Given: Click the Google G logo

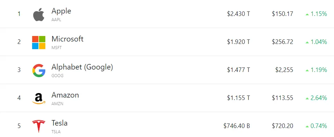Looking at the screenshot, I should pyautogui.click(x=39, y=71).
